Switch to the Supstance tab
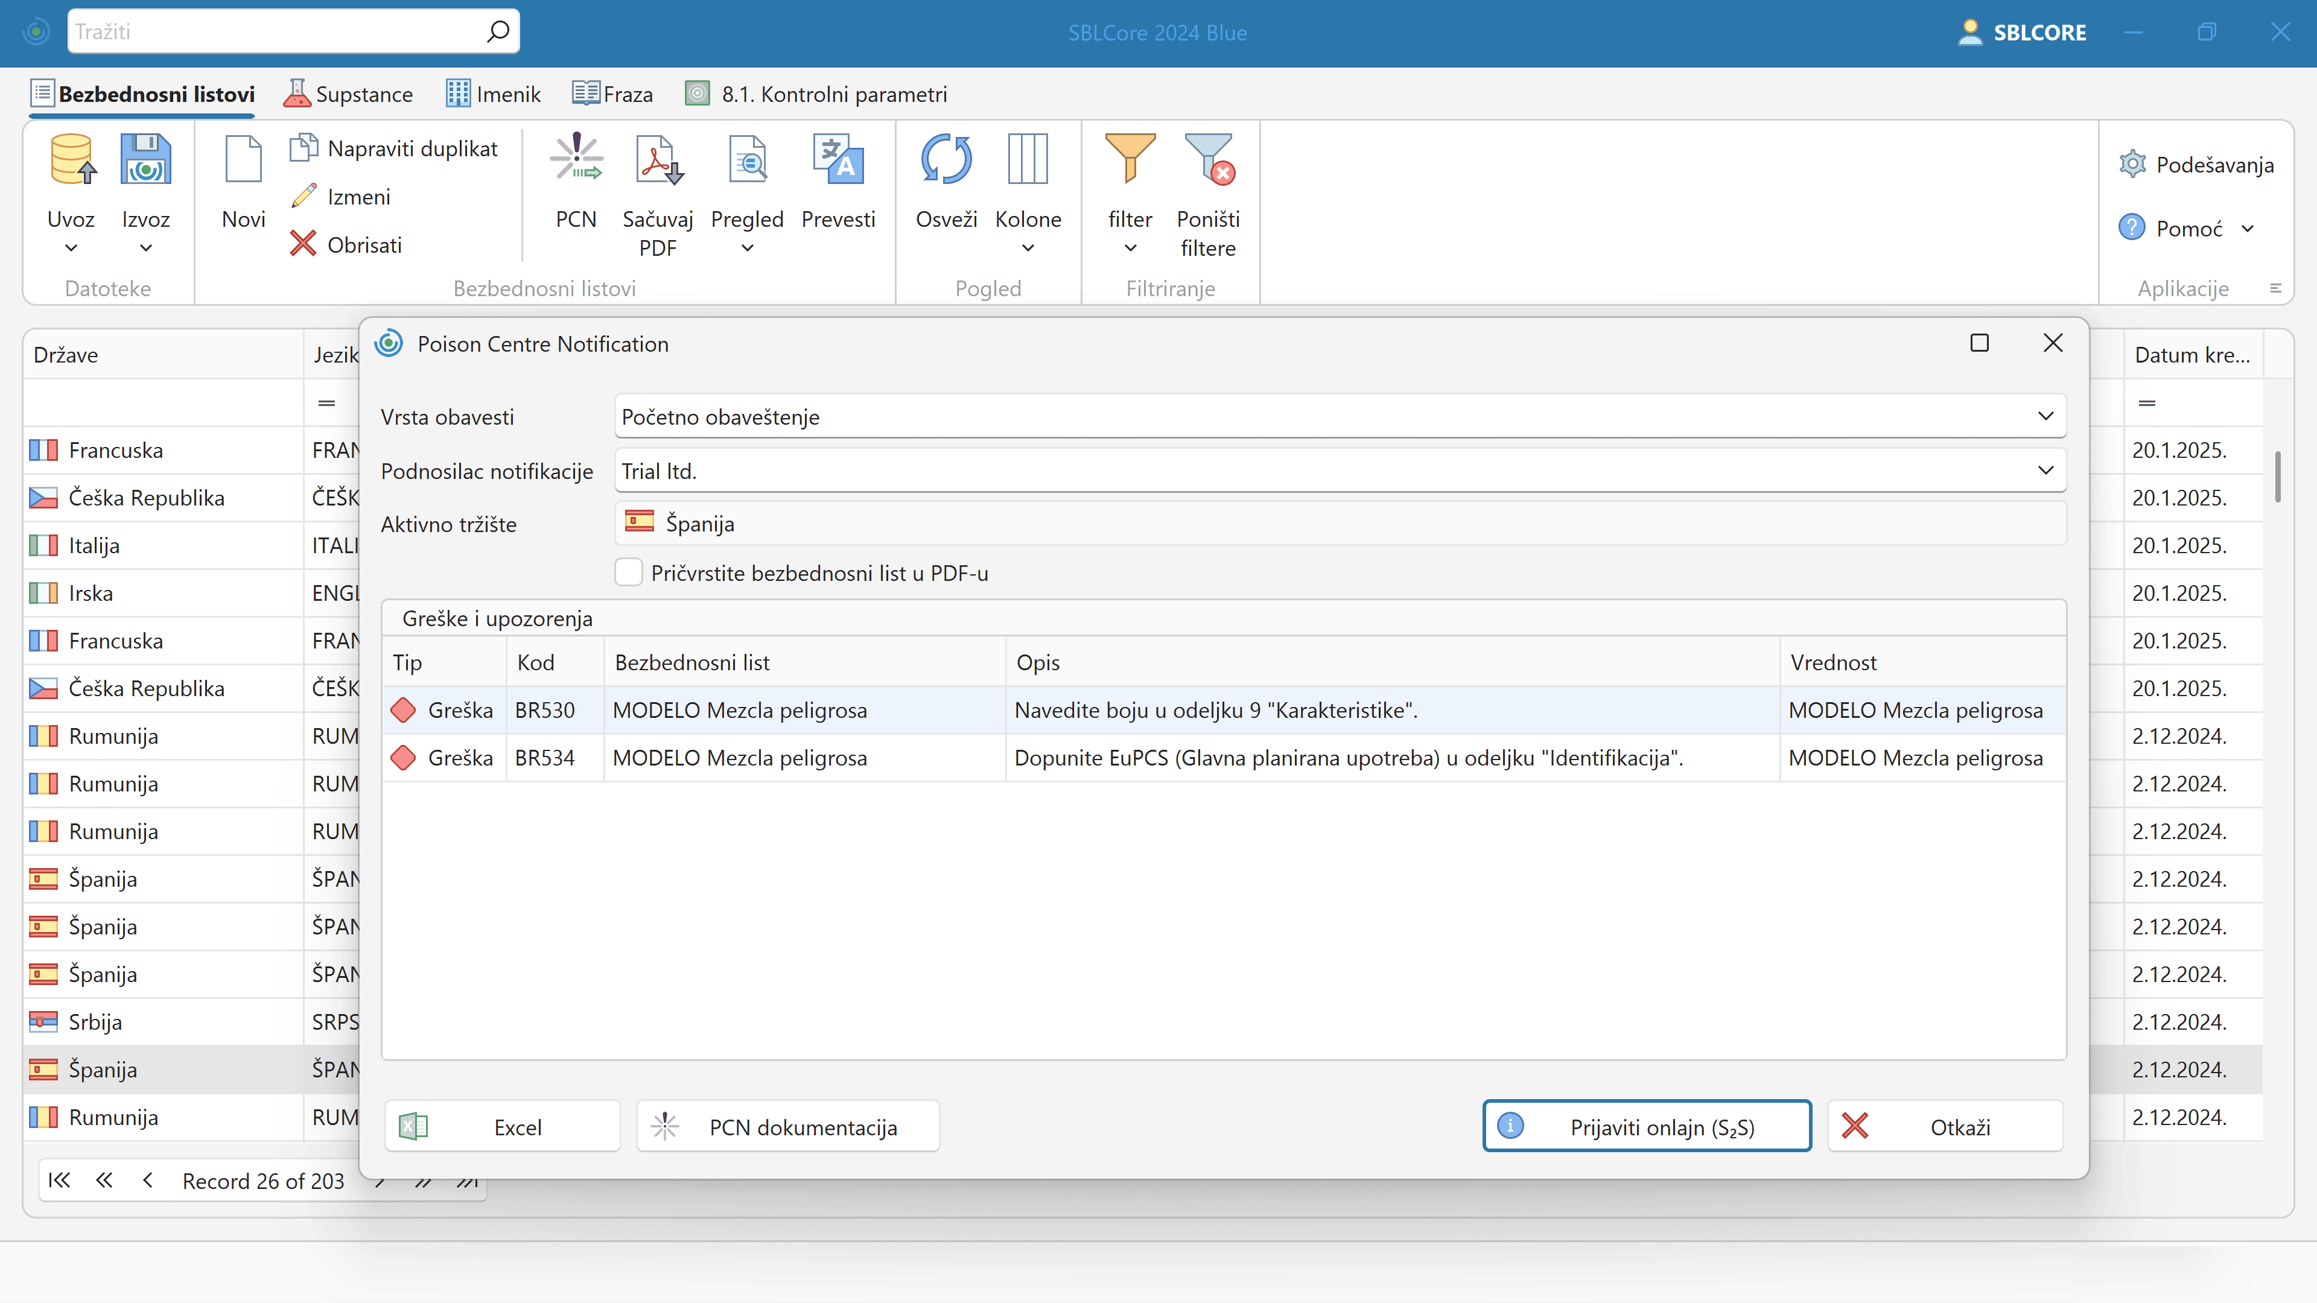 [348, 95]
